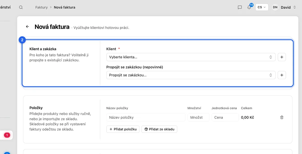
Task: Click the DN user avatar
Action: [x=275, y=7]
